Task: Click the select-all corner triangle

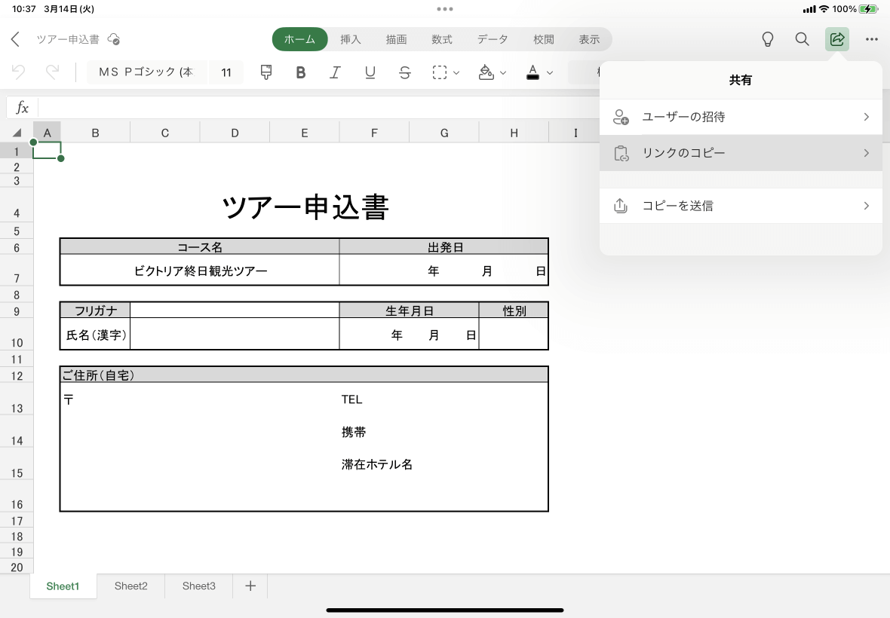Action: [x=17, y=133]
